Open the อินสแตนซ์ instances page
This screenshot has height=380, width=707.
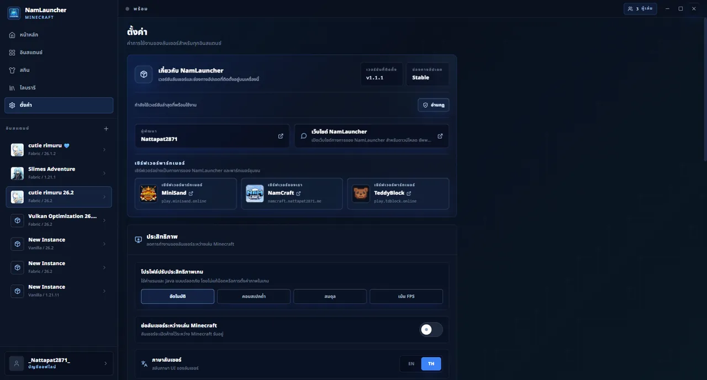pyautogui.click(x=59, y=52)
